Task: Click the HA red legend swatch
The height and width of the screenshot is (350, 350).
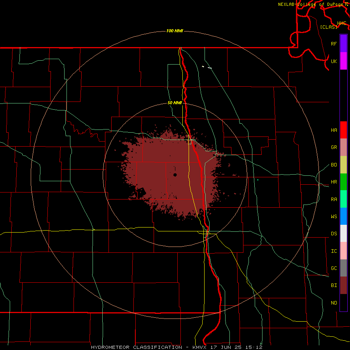Action: (343, 130)
